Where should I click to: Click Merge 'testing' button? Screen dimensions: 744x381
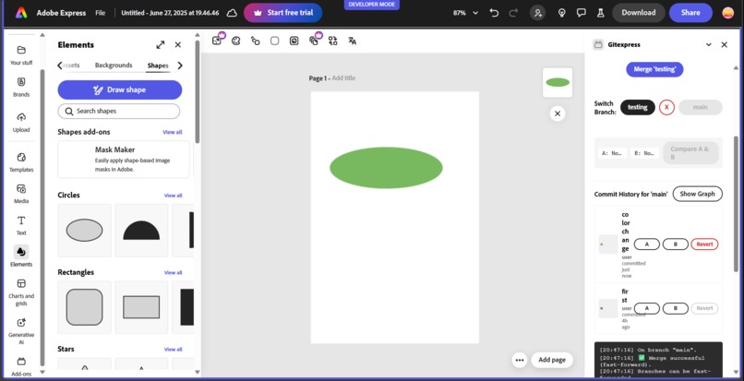pos(654,69)
